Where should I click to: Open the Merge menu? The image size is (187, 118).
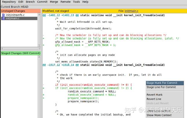coord(54,2)
